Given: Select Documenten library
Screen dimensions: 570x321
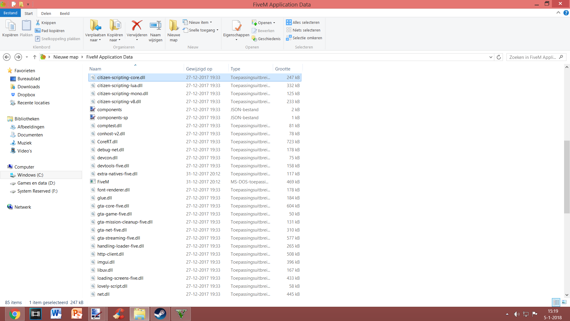Looking at the screenshot, I should (x=30, y=135).
